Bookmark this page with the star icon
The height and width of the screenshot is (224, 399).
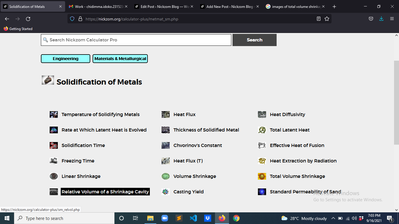coord(327,19)
